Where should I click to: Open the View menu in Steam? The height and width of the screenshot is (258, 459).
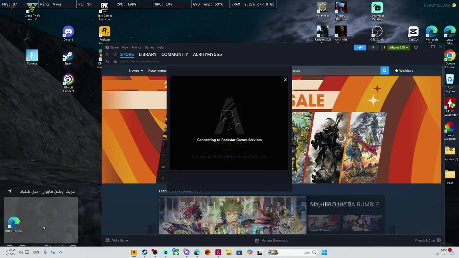click(x=125, y=47)
